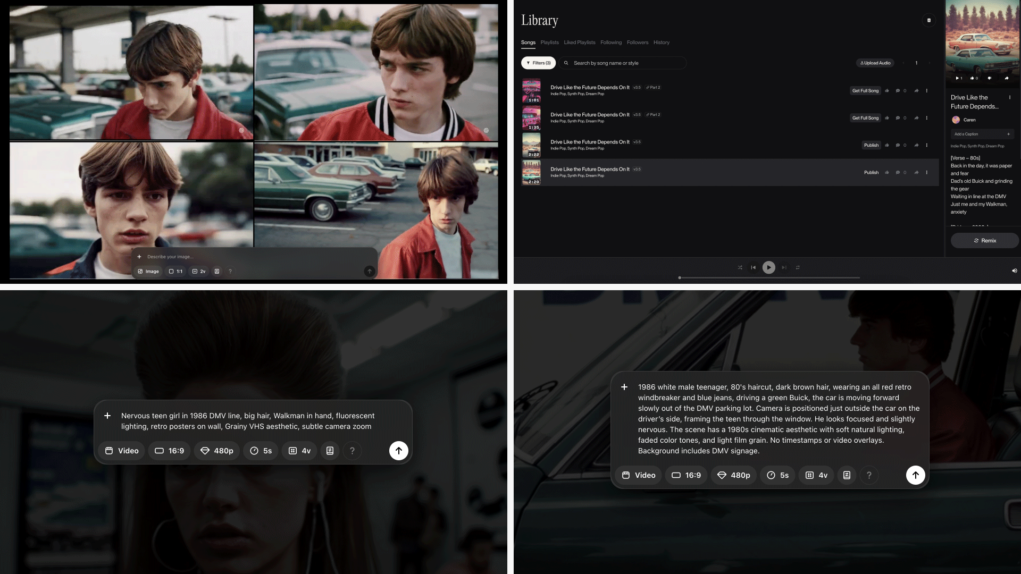
Task: Open the three-dot menu on the last song
Action: (x=928, y=172)
